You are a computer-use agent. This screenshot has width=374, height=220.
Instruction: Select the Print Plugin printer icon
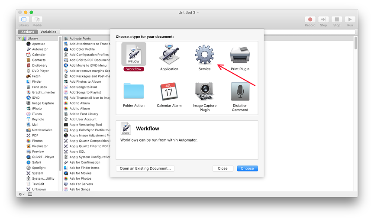click(240, 55)
